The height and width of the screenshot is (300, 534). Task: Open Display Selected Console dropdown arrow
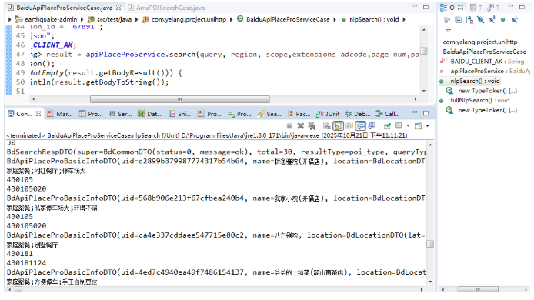pos(408,126)
